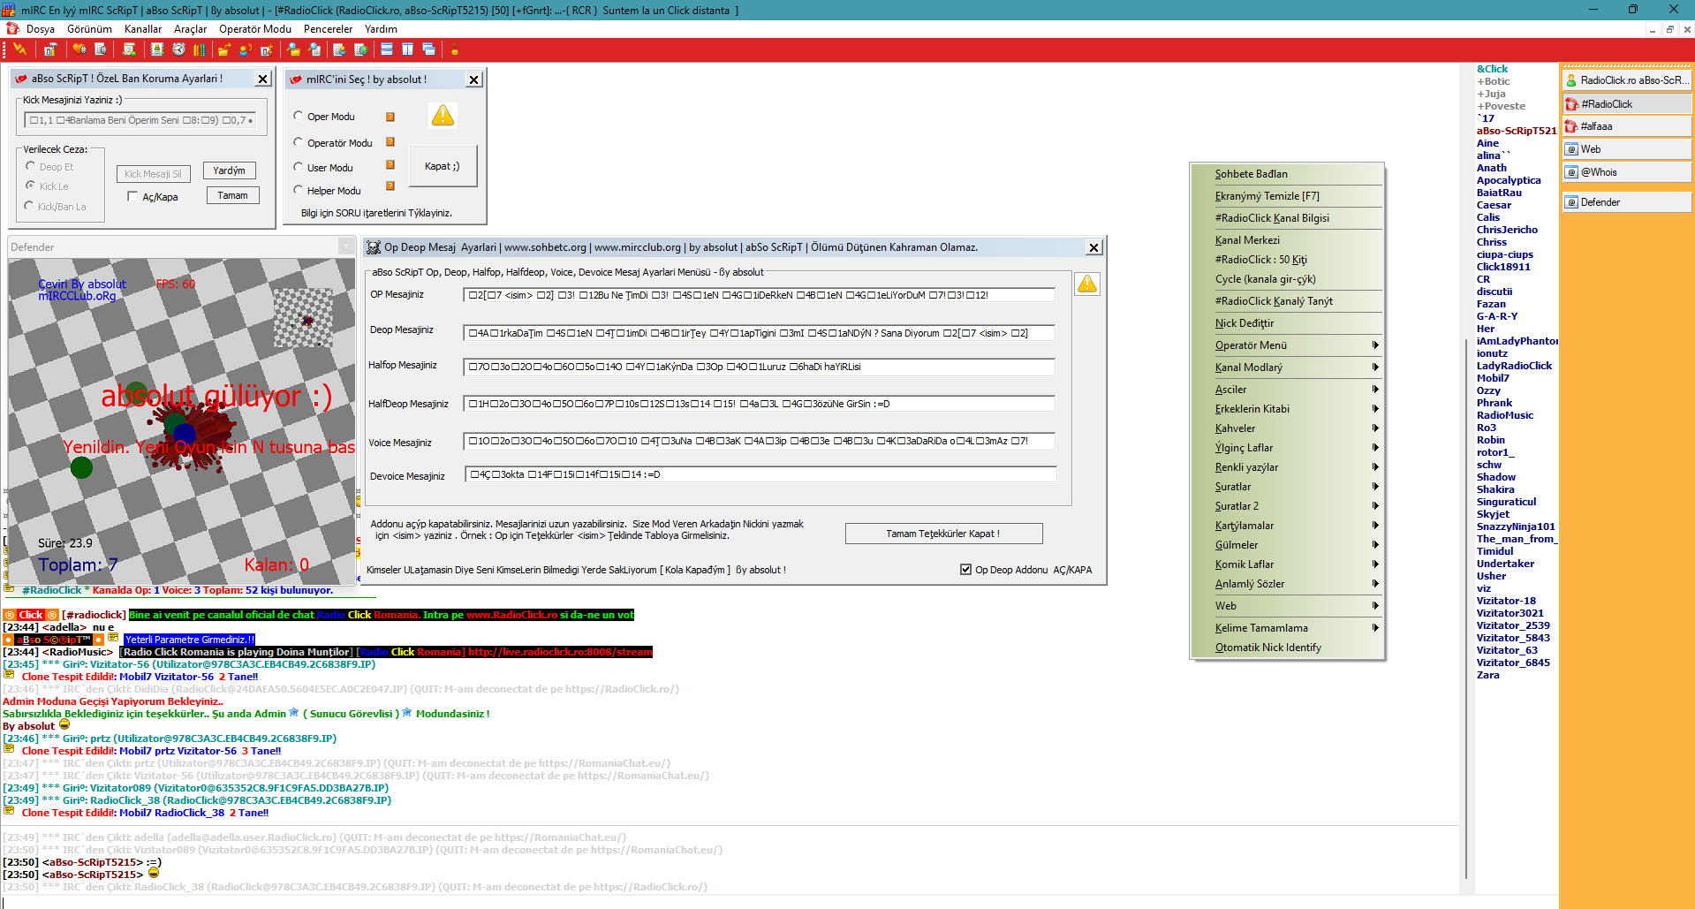The width and height of the screenshot is (1695, 909).
Task: Click the lightning bolt Connect toolbar icon
Action: click(19, 49)
